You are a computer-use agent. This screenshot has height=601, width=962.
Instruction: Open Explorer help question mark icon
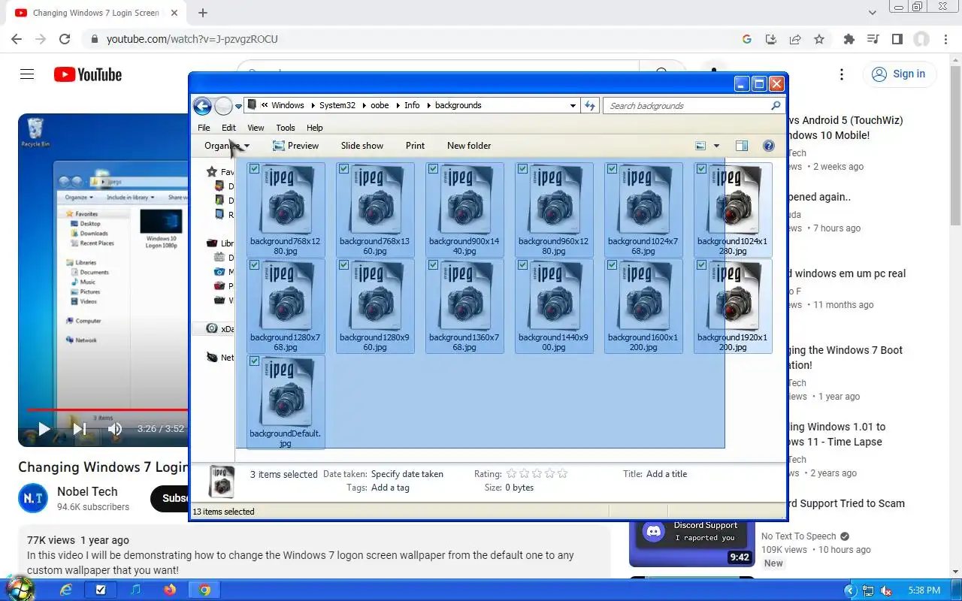(x=768, y=146)
